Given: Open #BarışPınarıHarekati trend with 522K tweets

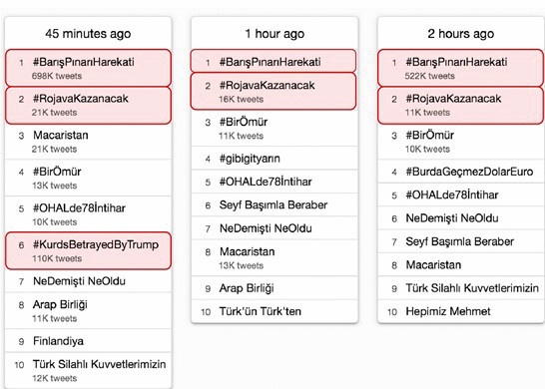Looking at the screenshot, I should 461,68.
